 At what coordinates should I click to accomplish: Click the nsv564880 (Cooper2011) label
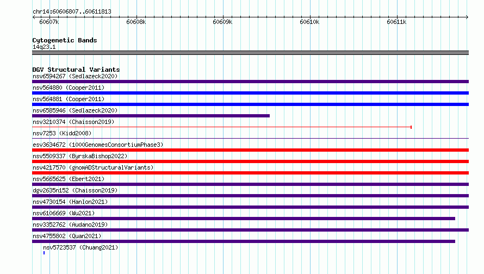point(69,88)
